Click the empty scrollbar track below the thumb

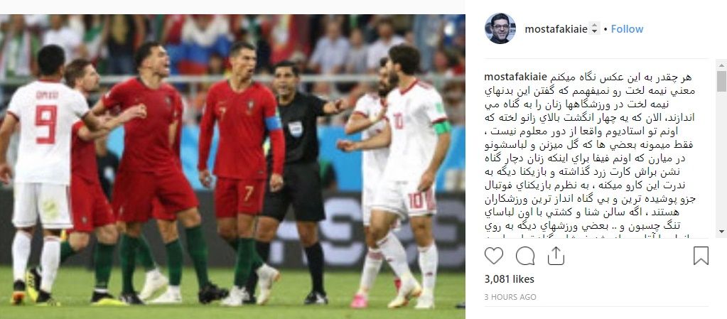pos(721,158)
